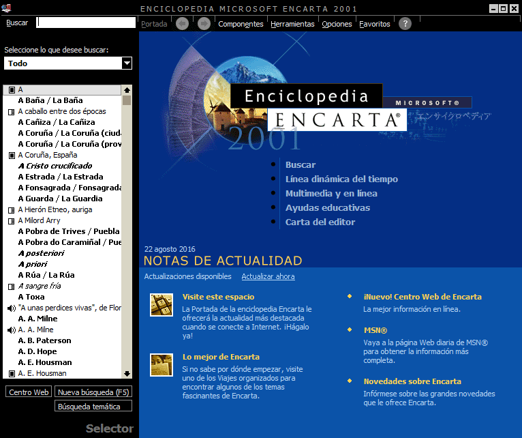
Task: Open 'Ayudas educativas' link
Action: 328,207
